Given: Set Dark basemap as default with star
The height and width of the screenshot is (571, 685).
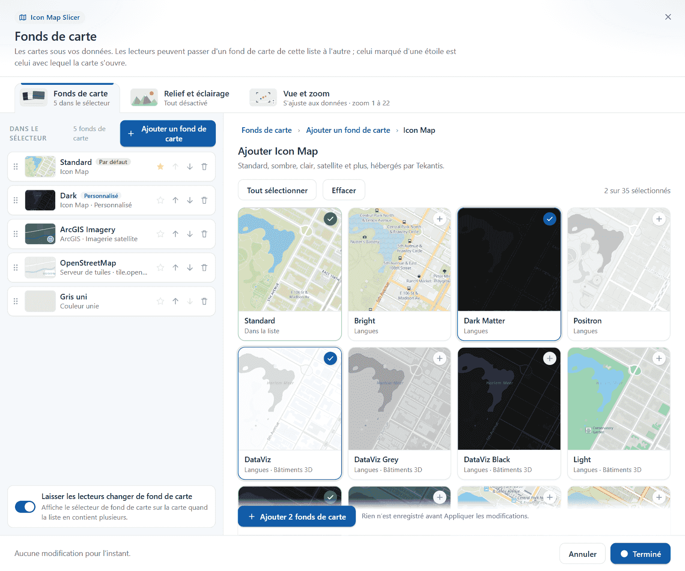Looking at the screenshot, I should (x=161, y=200).
